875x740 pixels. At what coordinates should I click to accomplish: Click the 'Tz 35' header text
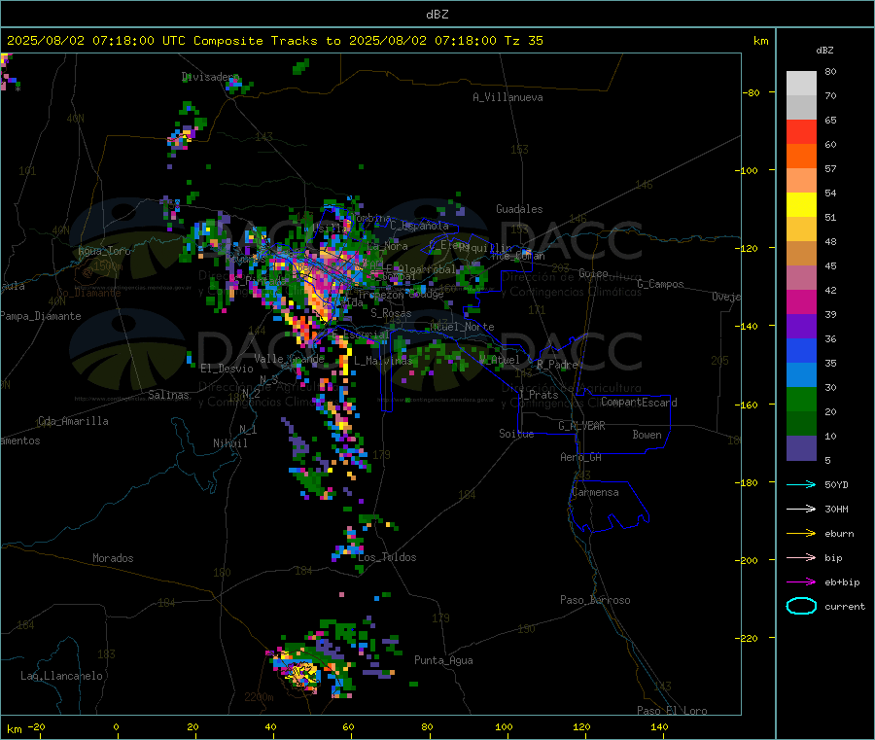523,41
